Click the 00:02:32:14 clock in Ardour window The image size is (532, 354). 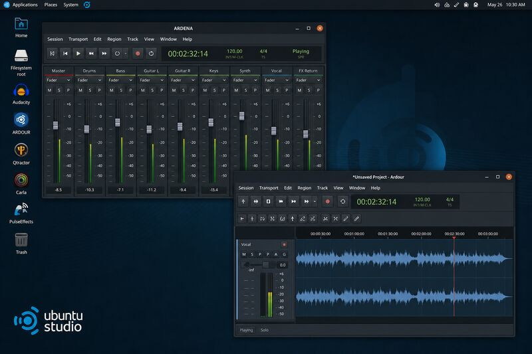coord(376,202)
